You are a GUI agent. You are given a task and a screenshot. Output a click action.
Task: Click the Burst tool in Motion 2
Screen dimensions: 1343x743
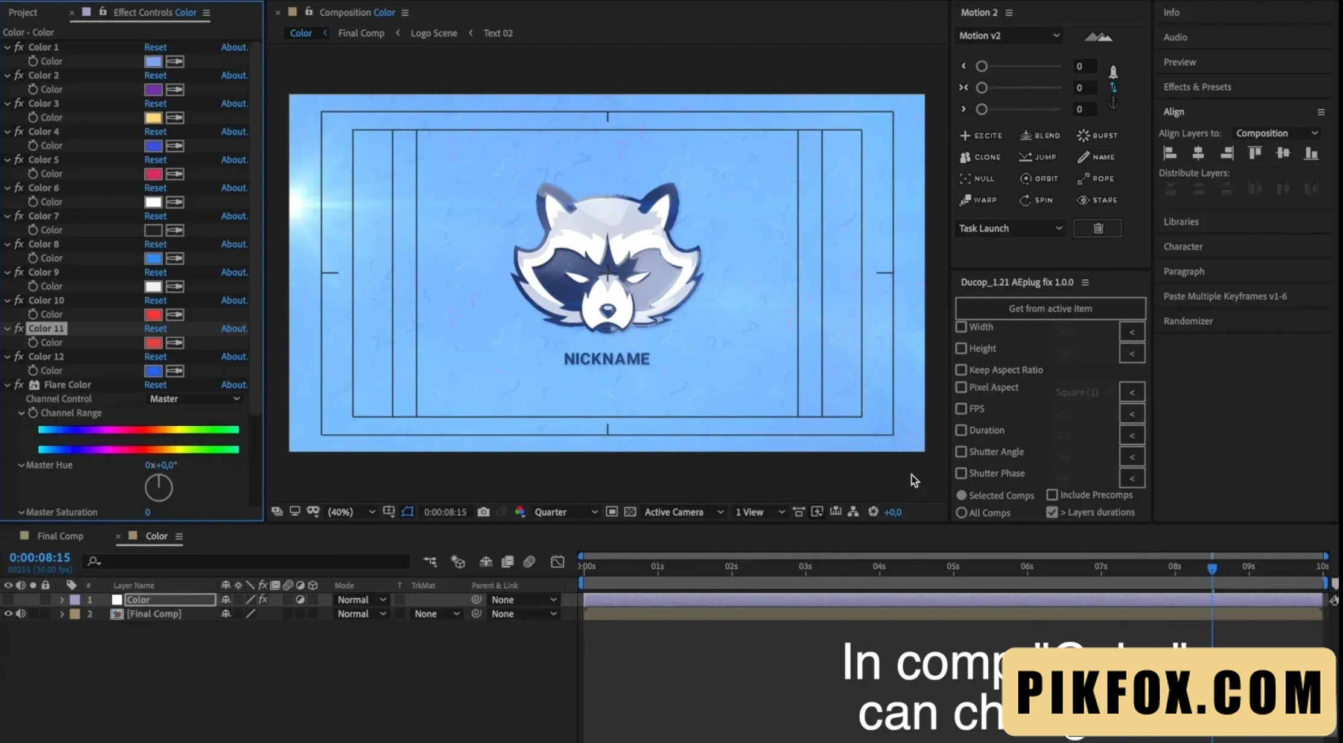pos(1097,136)
